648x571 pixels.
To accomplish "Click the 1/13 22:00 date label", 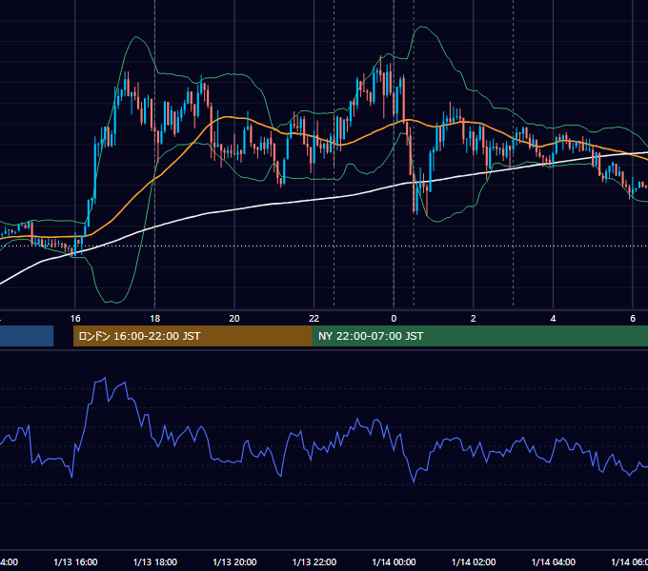I will (x=314, y=561).
